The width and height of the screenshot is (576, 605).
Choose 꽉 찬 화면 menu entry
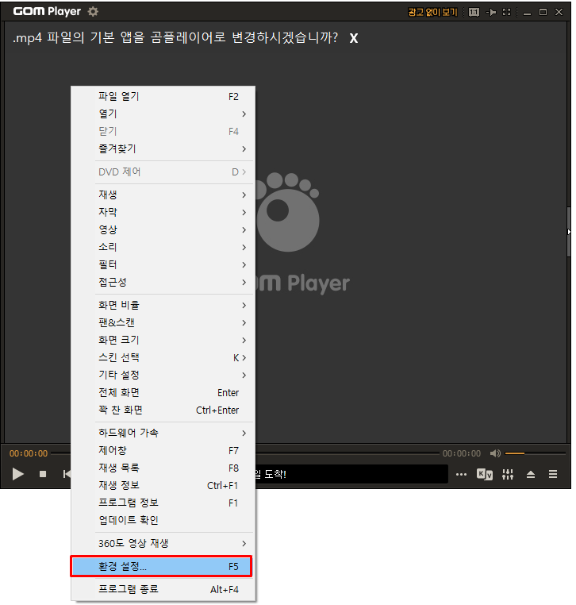[163, 410]
